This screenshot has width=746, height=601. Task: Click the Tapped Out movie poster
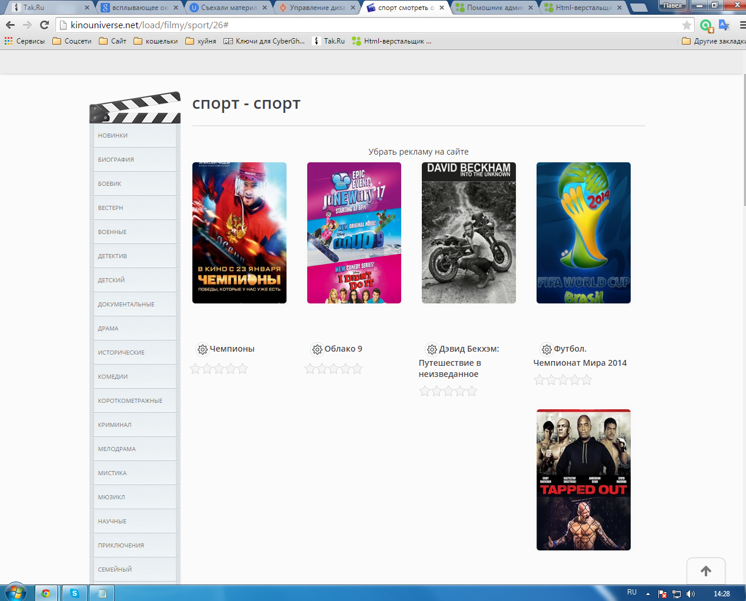pyautogui.click(x=583, y=480)
